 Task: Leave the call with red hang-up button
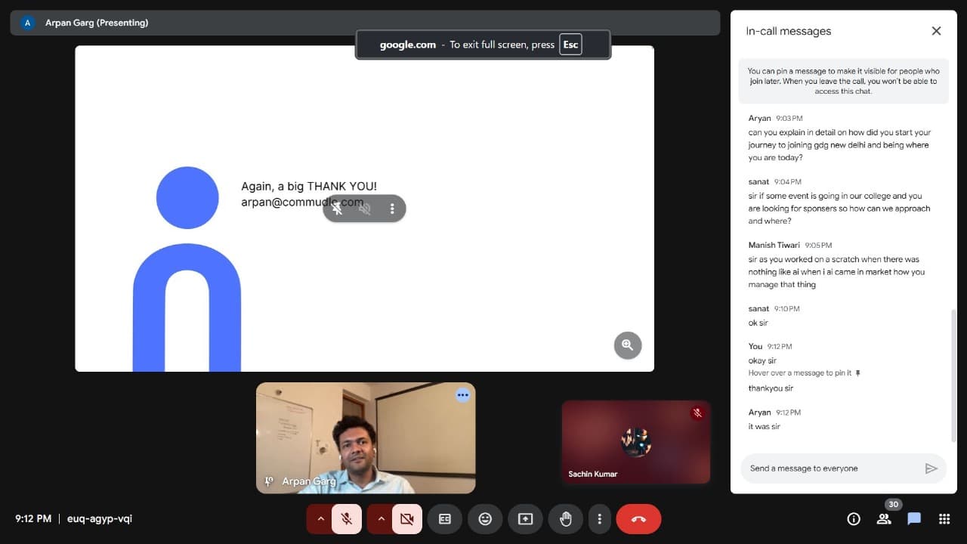638,519
